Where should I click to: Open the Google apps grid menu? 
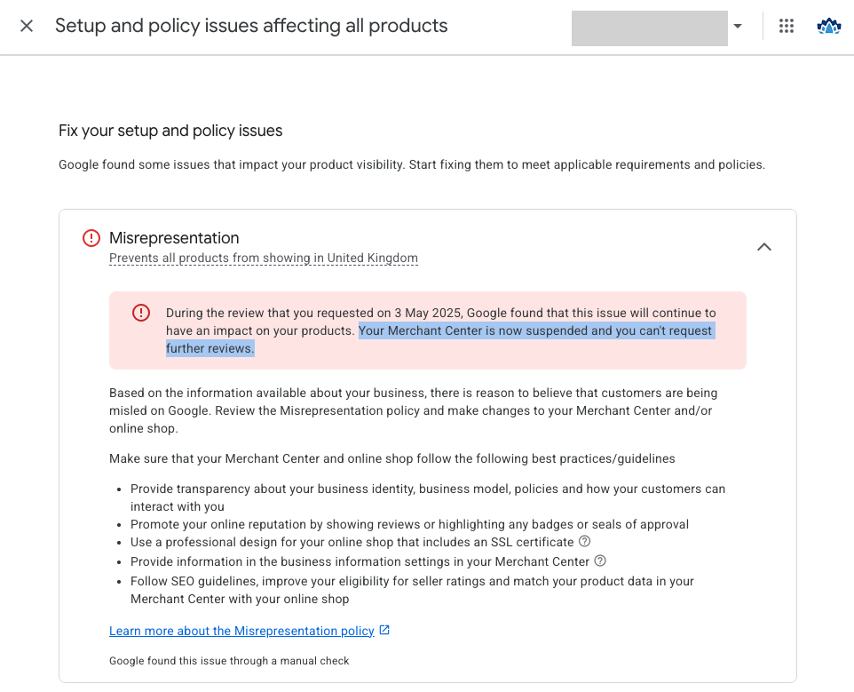[x=787, y=26]
